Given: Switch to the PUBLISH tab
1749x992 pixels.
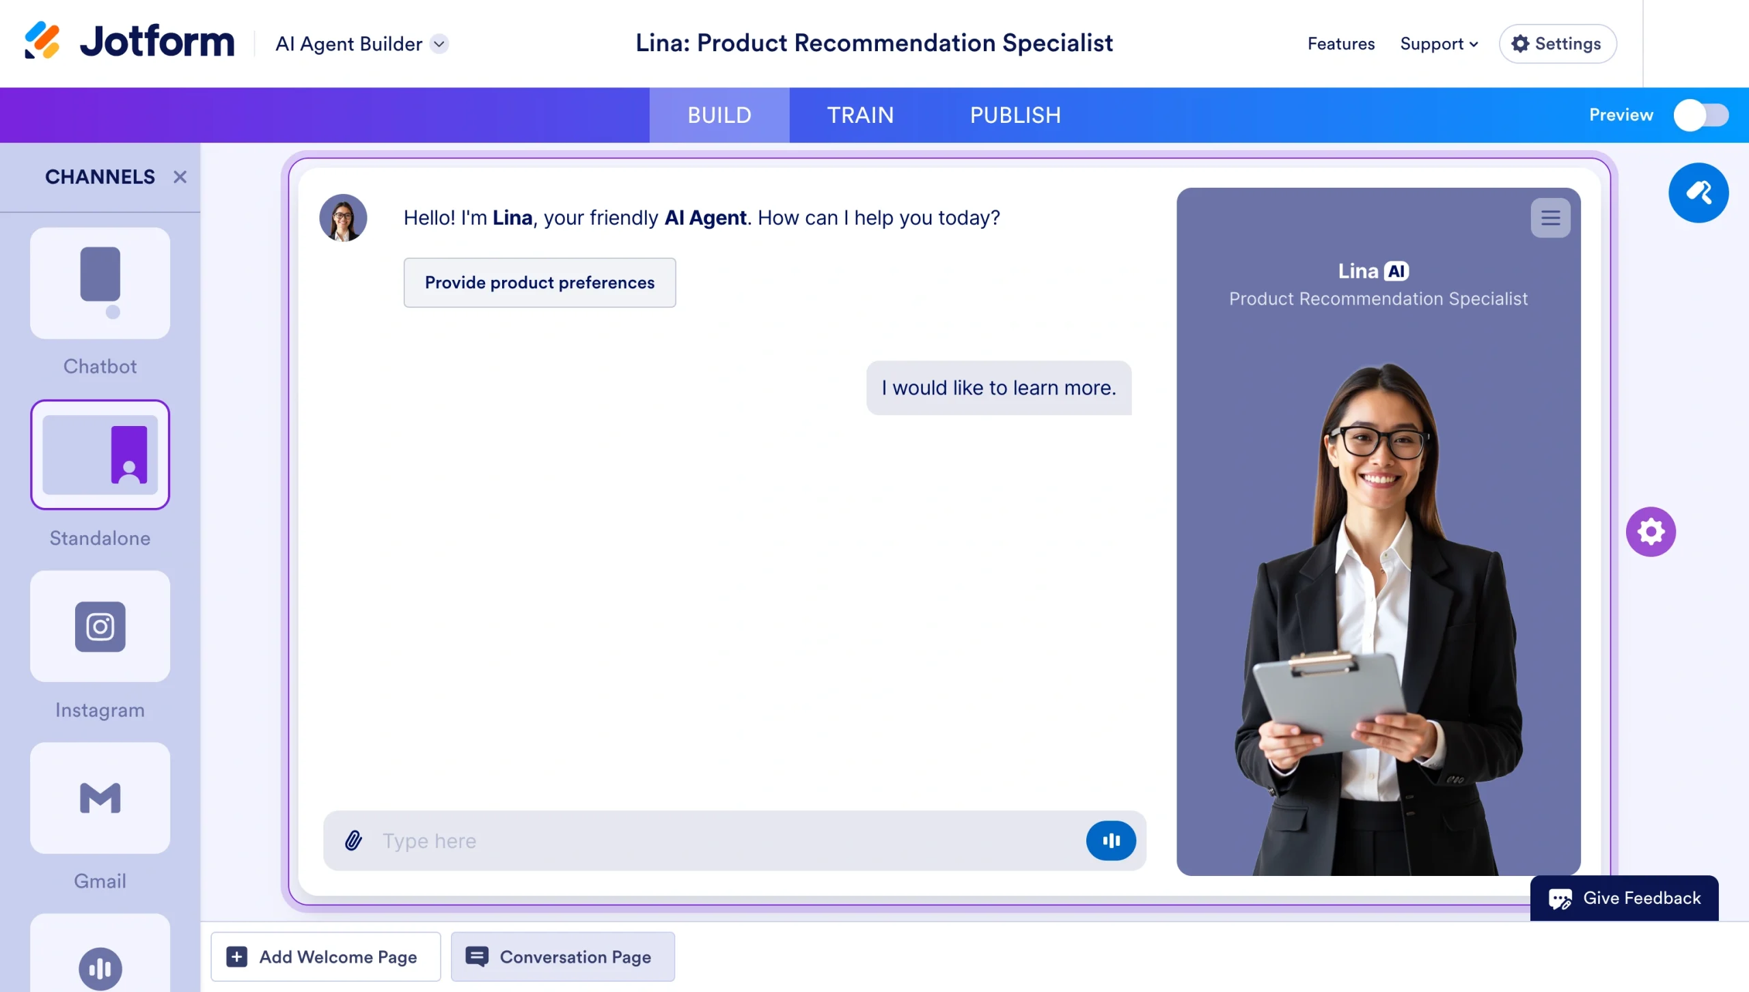Looking at the screenshot, I should pos(1015,115).
